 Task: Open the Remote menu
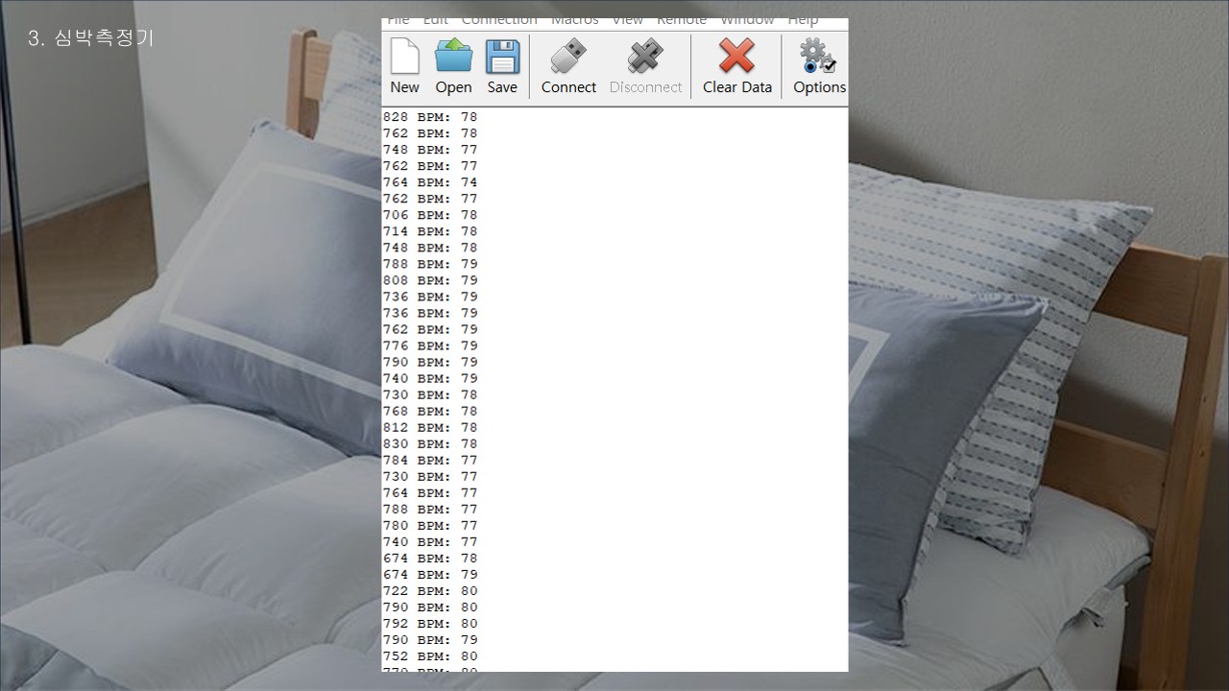point(682,21)
